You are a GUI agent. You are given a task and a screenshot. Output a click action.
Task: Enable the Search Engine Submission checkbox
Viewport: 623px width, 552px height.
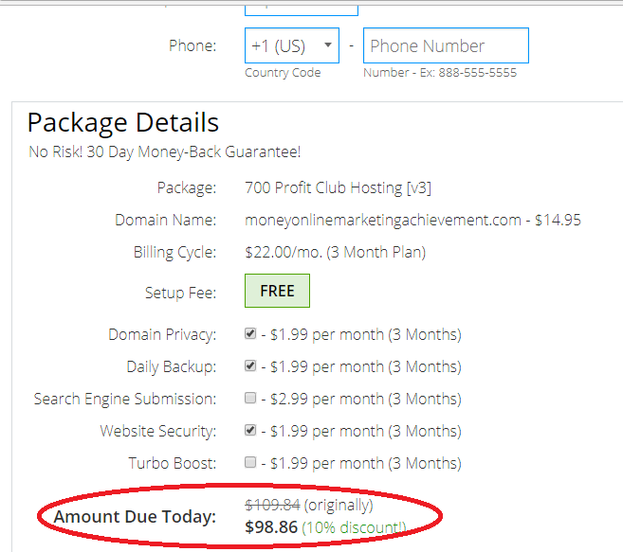point(250,398)
